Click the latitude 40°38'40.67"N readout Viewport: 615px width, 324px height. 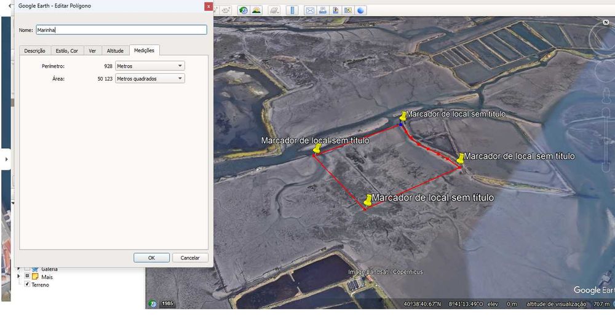click(422, 304)
